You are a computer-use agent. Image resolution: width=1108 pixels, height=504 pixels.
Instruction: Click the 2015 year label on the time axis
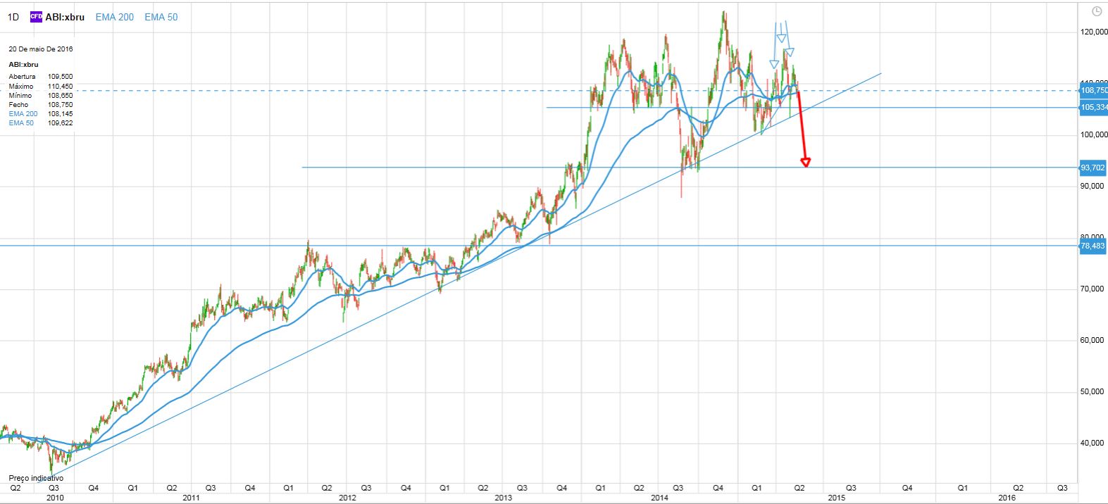(836, 498)
